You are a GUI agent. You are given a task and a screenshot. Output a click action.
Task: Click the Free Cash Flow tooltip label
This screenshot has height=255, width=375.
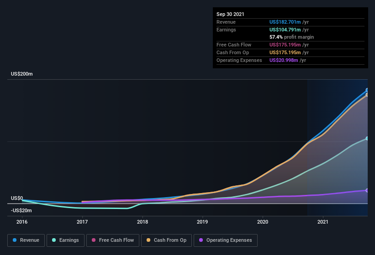pyautogui.click(x=234, y=45)
